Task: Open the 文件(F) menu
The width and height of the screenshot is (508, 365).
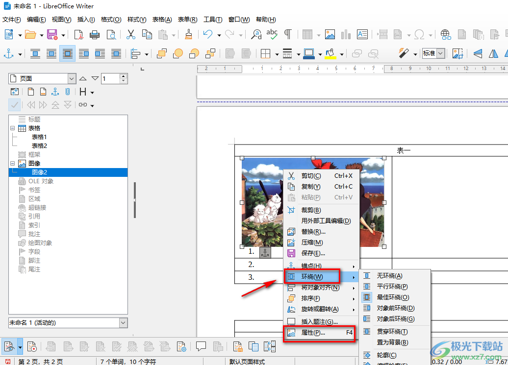Action: pos(12,20)
